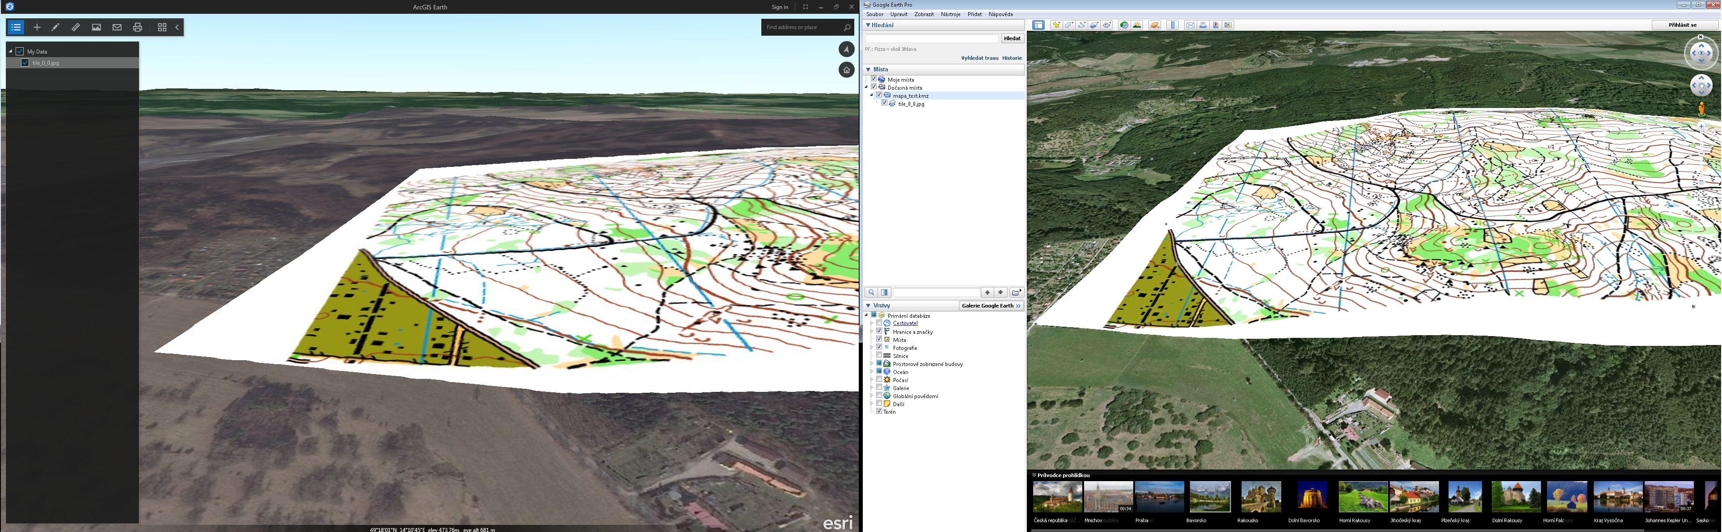Click the Přihlásit se button
The width and height of the screenshot is (1722, 532).
[x=1683, y=25]
